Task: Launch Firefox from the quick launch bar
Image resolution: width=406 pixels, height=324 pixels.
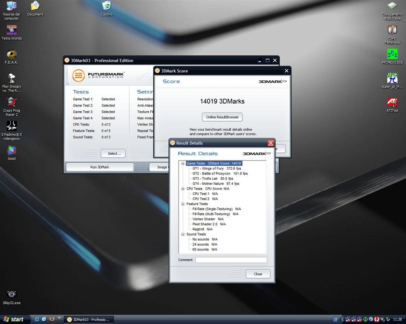Action: coord(52,319)
